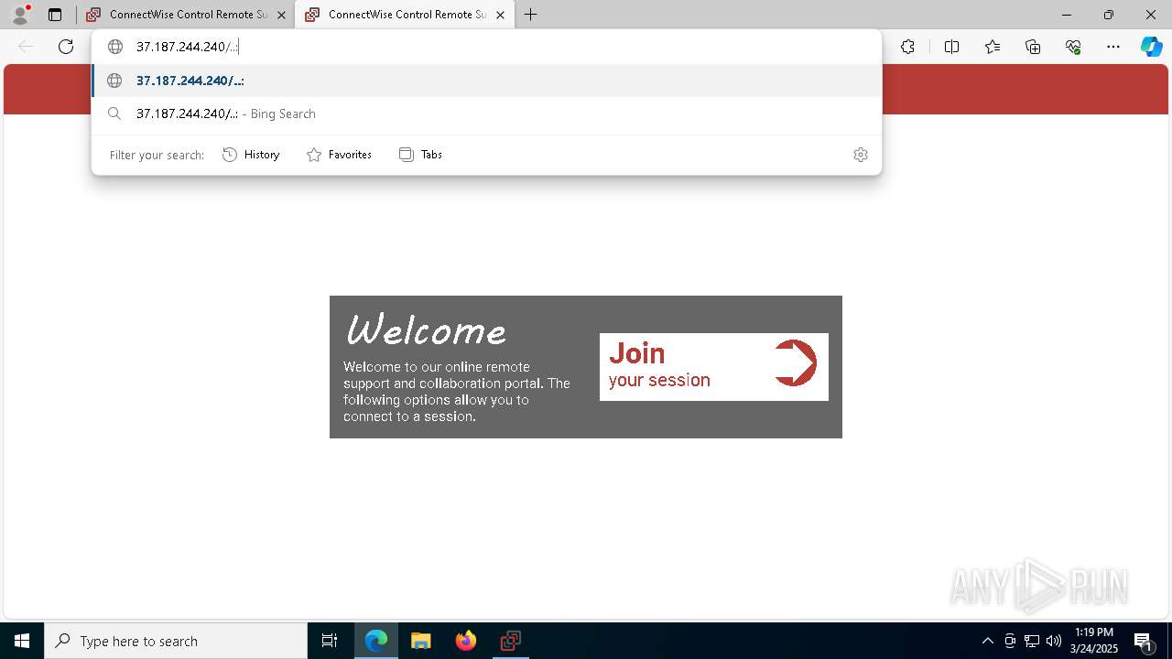Select the second ConnectWise Control tab
Screen dimensions: 1172x659
click(x=403, y=15)
